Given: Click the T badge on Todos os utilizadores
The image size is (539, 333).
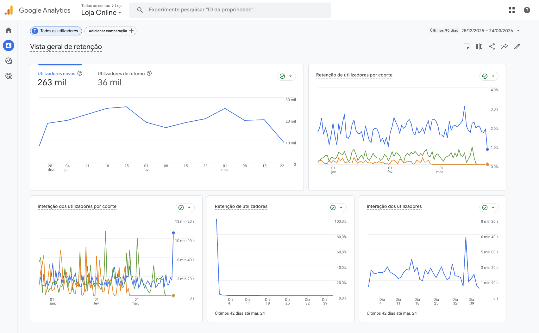Looking at the screenshot, I should [35, 31].
